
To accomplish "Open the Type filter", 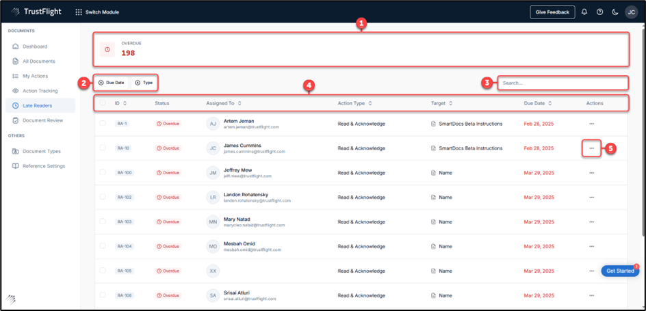I will point(144,83).
